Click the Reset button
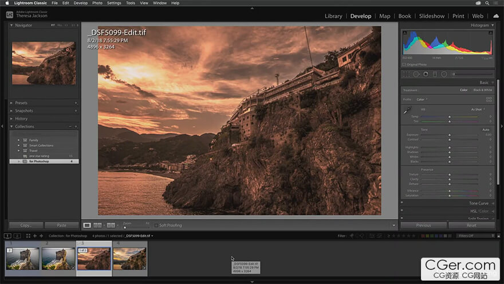The width and height of the screenshot is (504, 284). click(x=471, y=225)
